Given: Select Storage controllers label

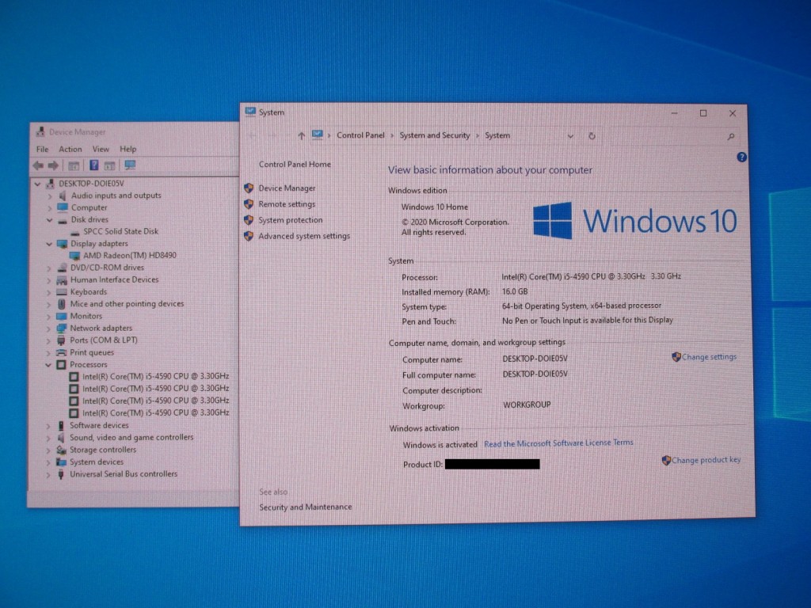Looking at the screenshot, I should coord(103,450).
